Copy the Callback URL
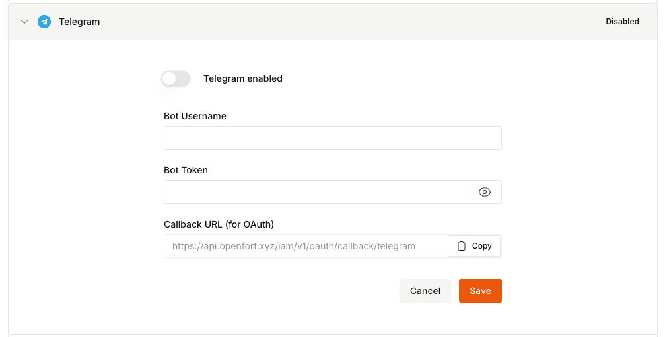This screenshot has width=665, height=337. tap(474, 246)
